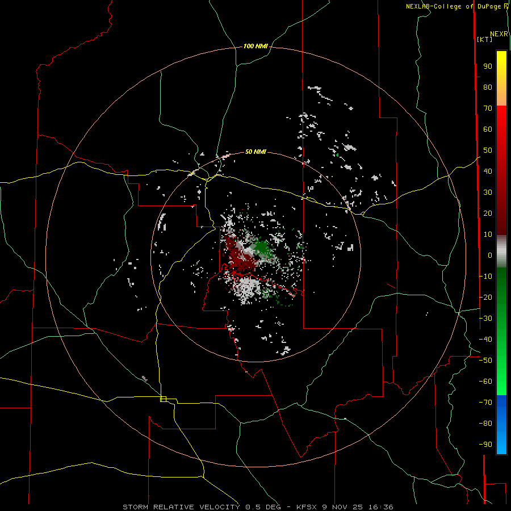Click the KT units label above color scale
The height and width of the screenshot is (511, 511).
click(x=485, y=39)
